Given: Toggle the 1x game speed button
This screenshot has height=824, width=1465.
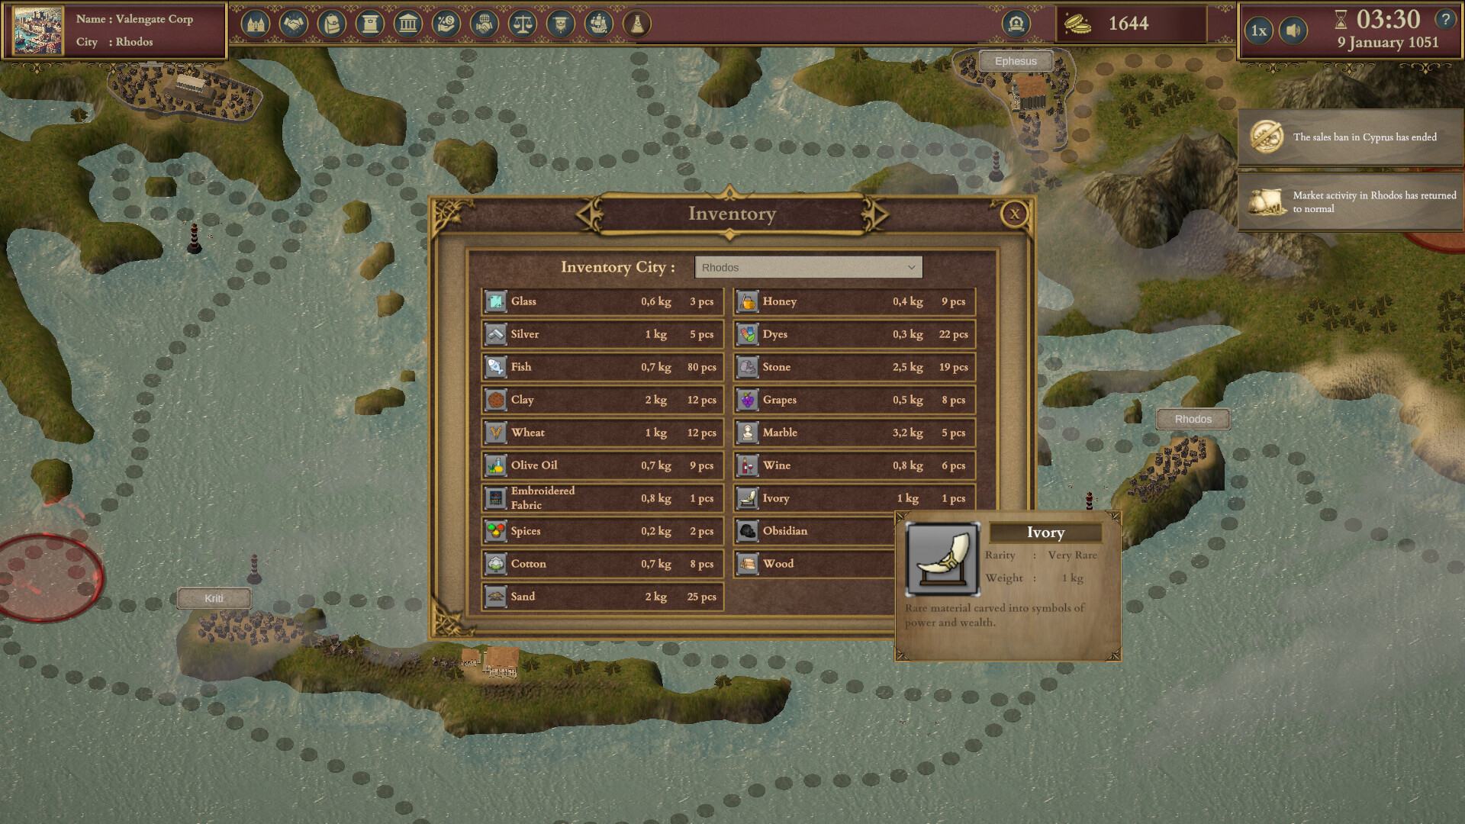Looking at the screenshot, I should point(1259,31).
